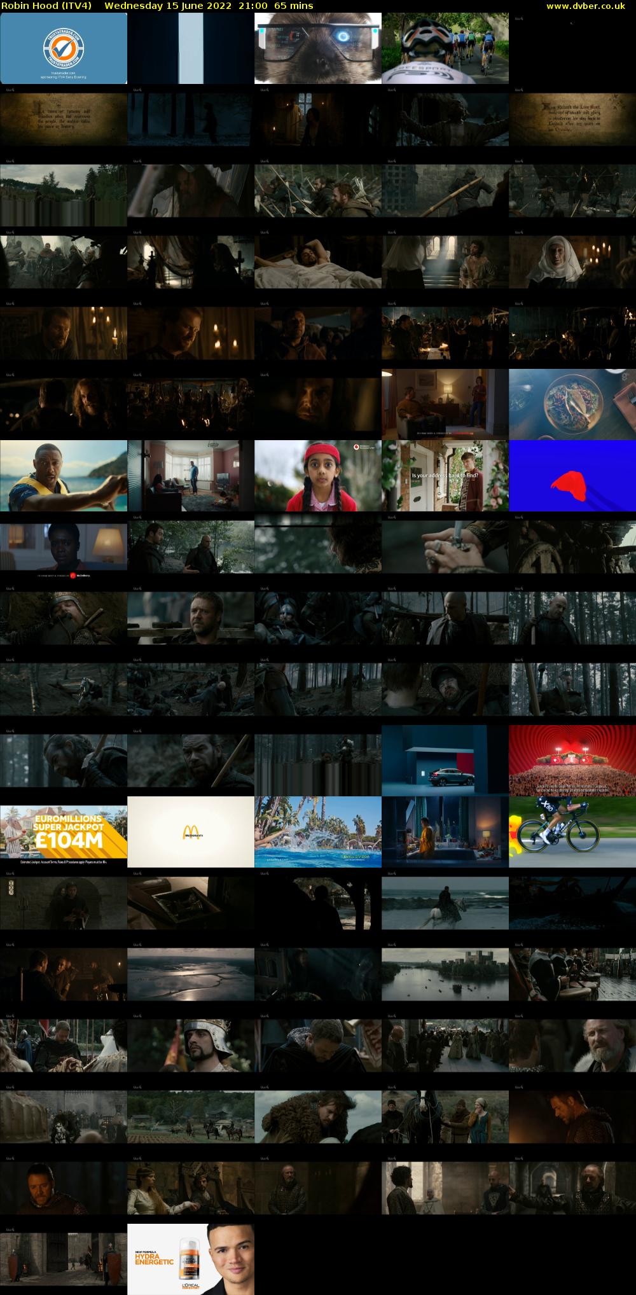Open the cyclists on country road thumbnail
Image resolution: width=636 pixels, height=1295 pixels.
point(445,48)
